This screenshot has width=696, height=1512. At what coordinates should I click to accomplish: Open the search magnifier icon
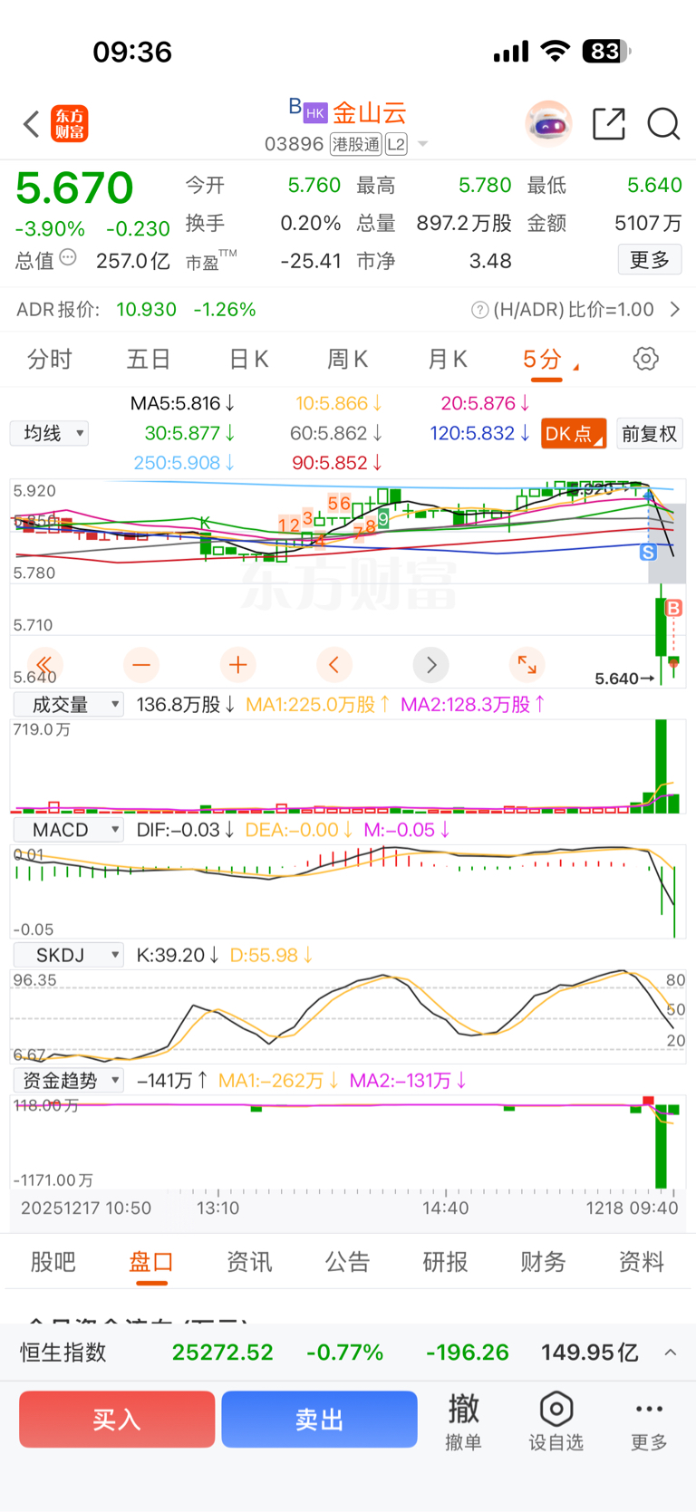tap(663, 124)
